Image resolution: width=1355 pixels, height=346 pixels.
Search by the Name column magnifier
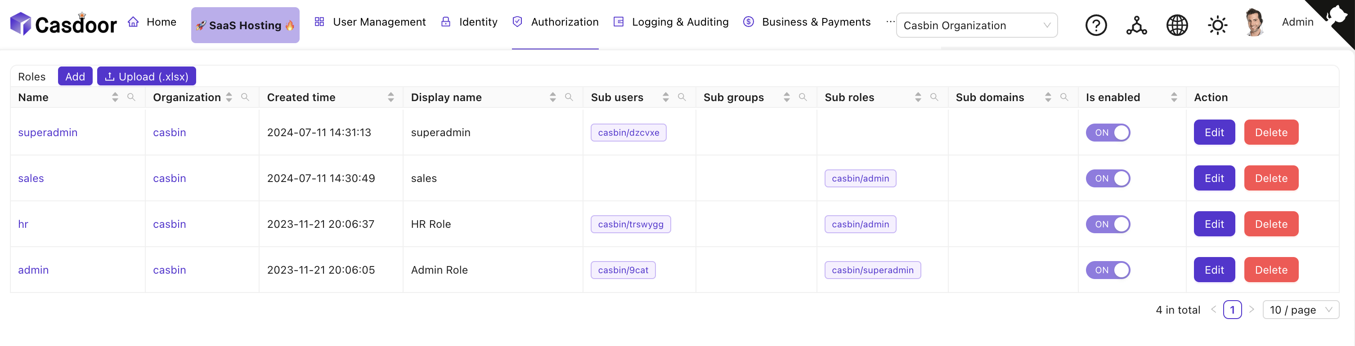pos(131,97)
